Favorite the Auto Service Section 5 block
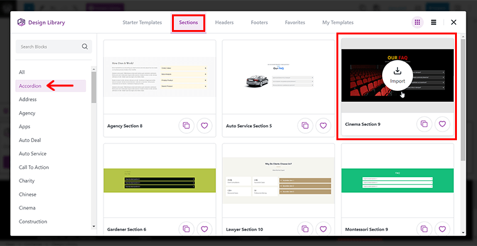Screen dimensions: 477x246 pos(323,126)
